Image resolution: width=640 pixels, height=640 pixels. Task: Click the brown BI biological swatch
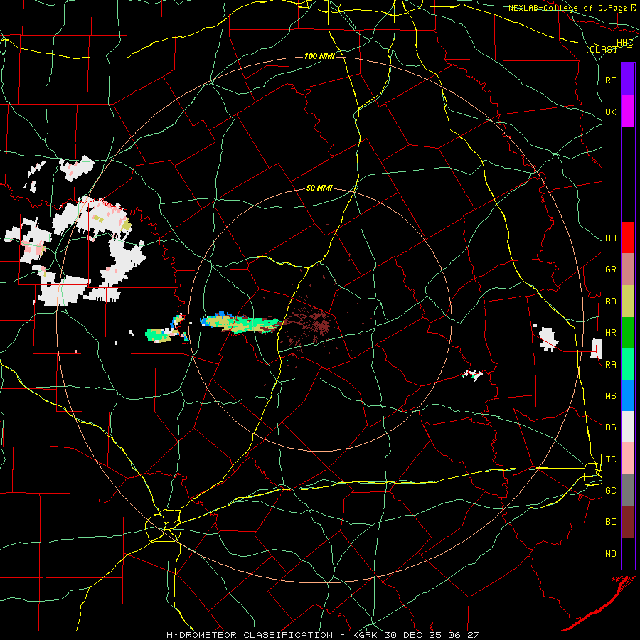point(628,522)
